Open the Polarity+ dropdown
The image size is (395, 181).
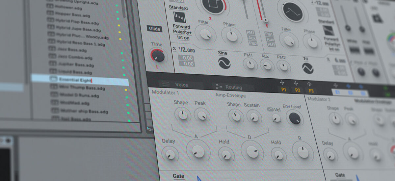click(181, 32)
